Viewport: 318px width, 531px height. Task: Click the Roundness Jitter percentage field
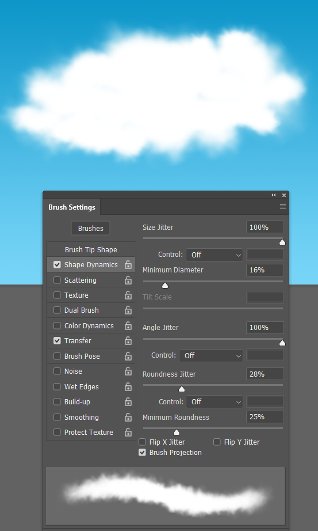pyautogui.click(x=265, y=374)
